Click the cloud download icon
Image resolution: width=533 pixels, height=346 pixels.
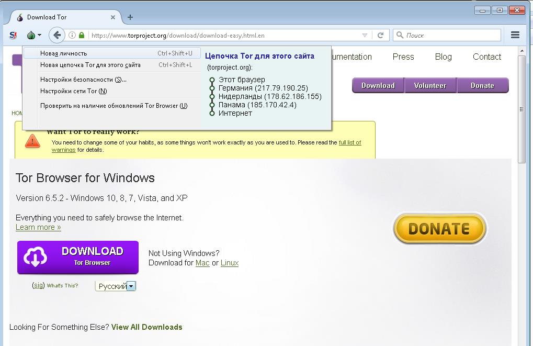(x=35, y=257)
